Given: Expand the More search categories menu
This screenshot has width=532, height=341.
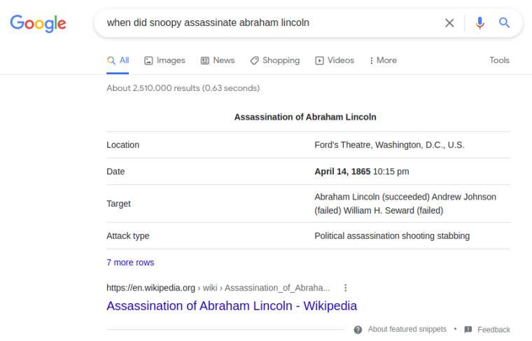Looking at the screenshot, I should pos(383,60).
